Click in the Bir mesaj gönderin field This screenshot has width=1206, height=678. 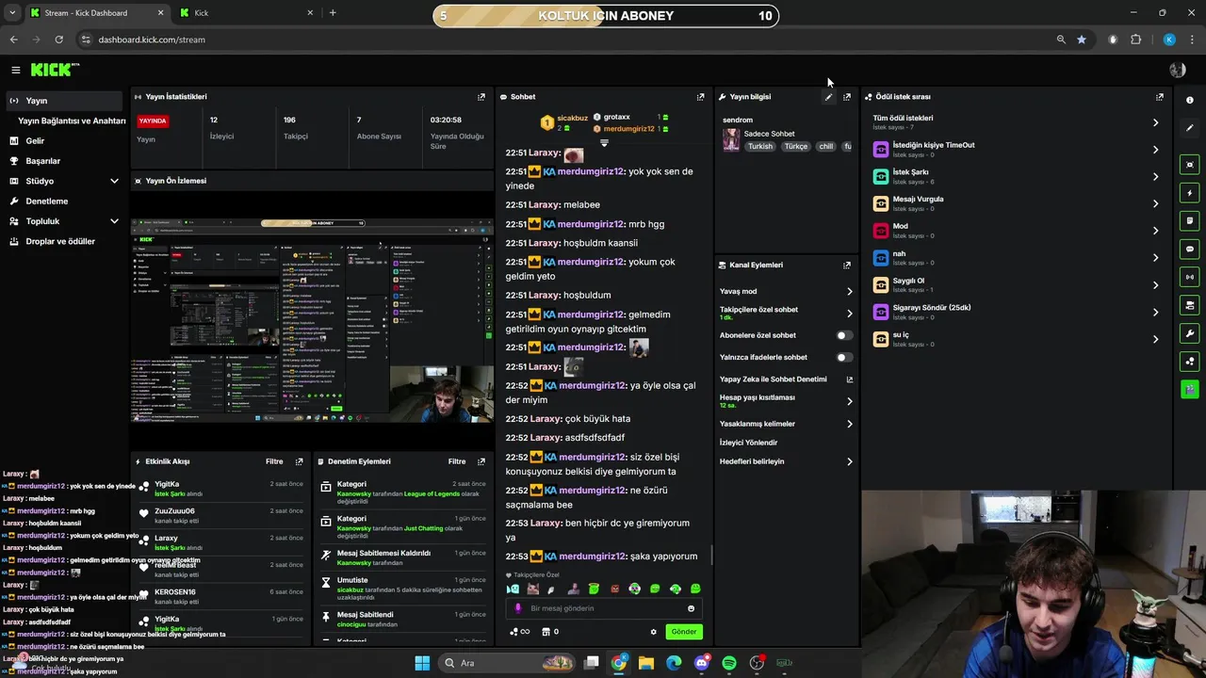[605, 608]
